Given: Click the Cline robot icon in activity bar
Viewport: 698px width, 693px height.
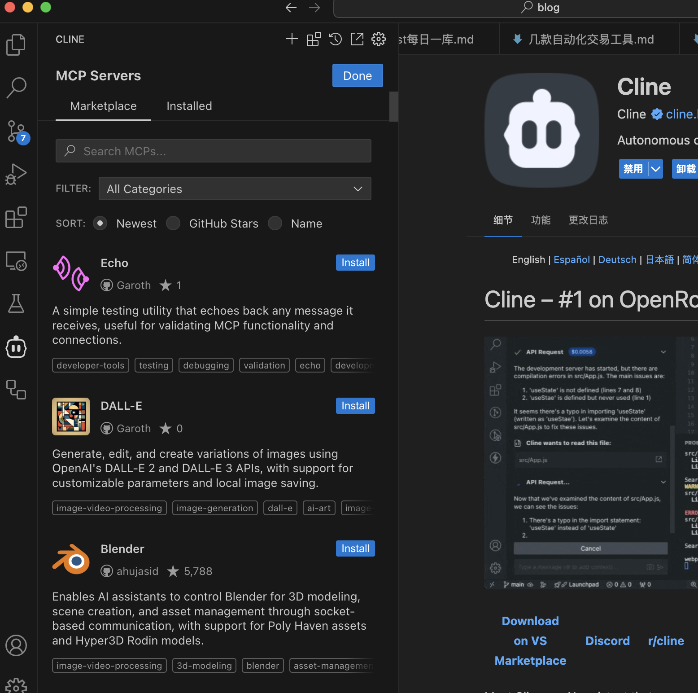Looking at the screenshot, I should point(16,347).
